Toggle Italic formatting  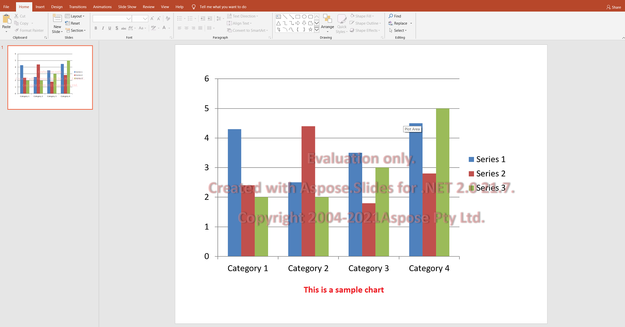coord(103,28)
